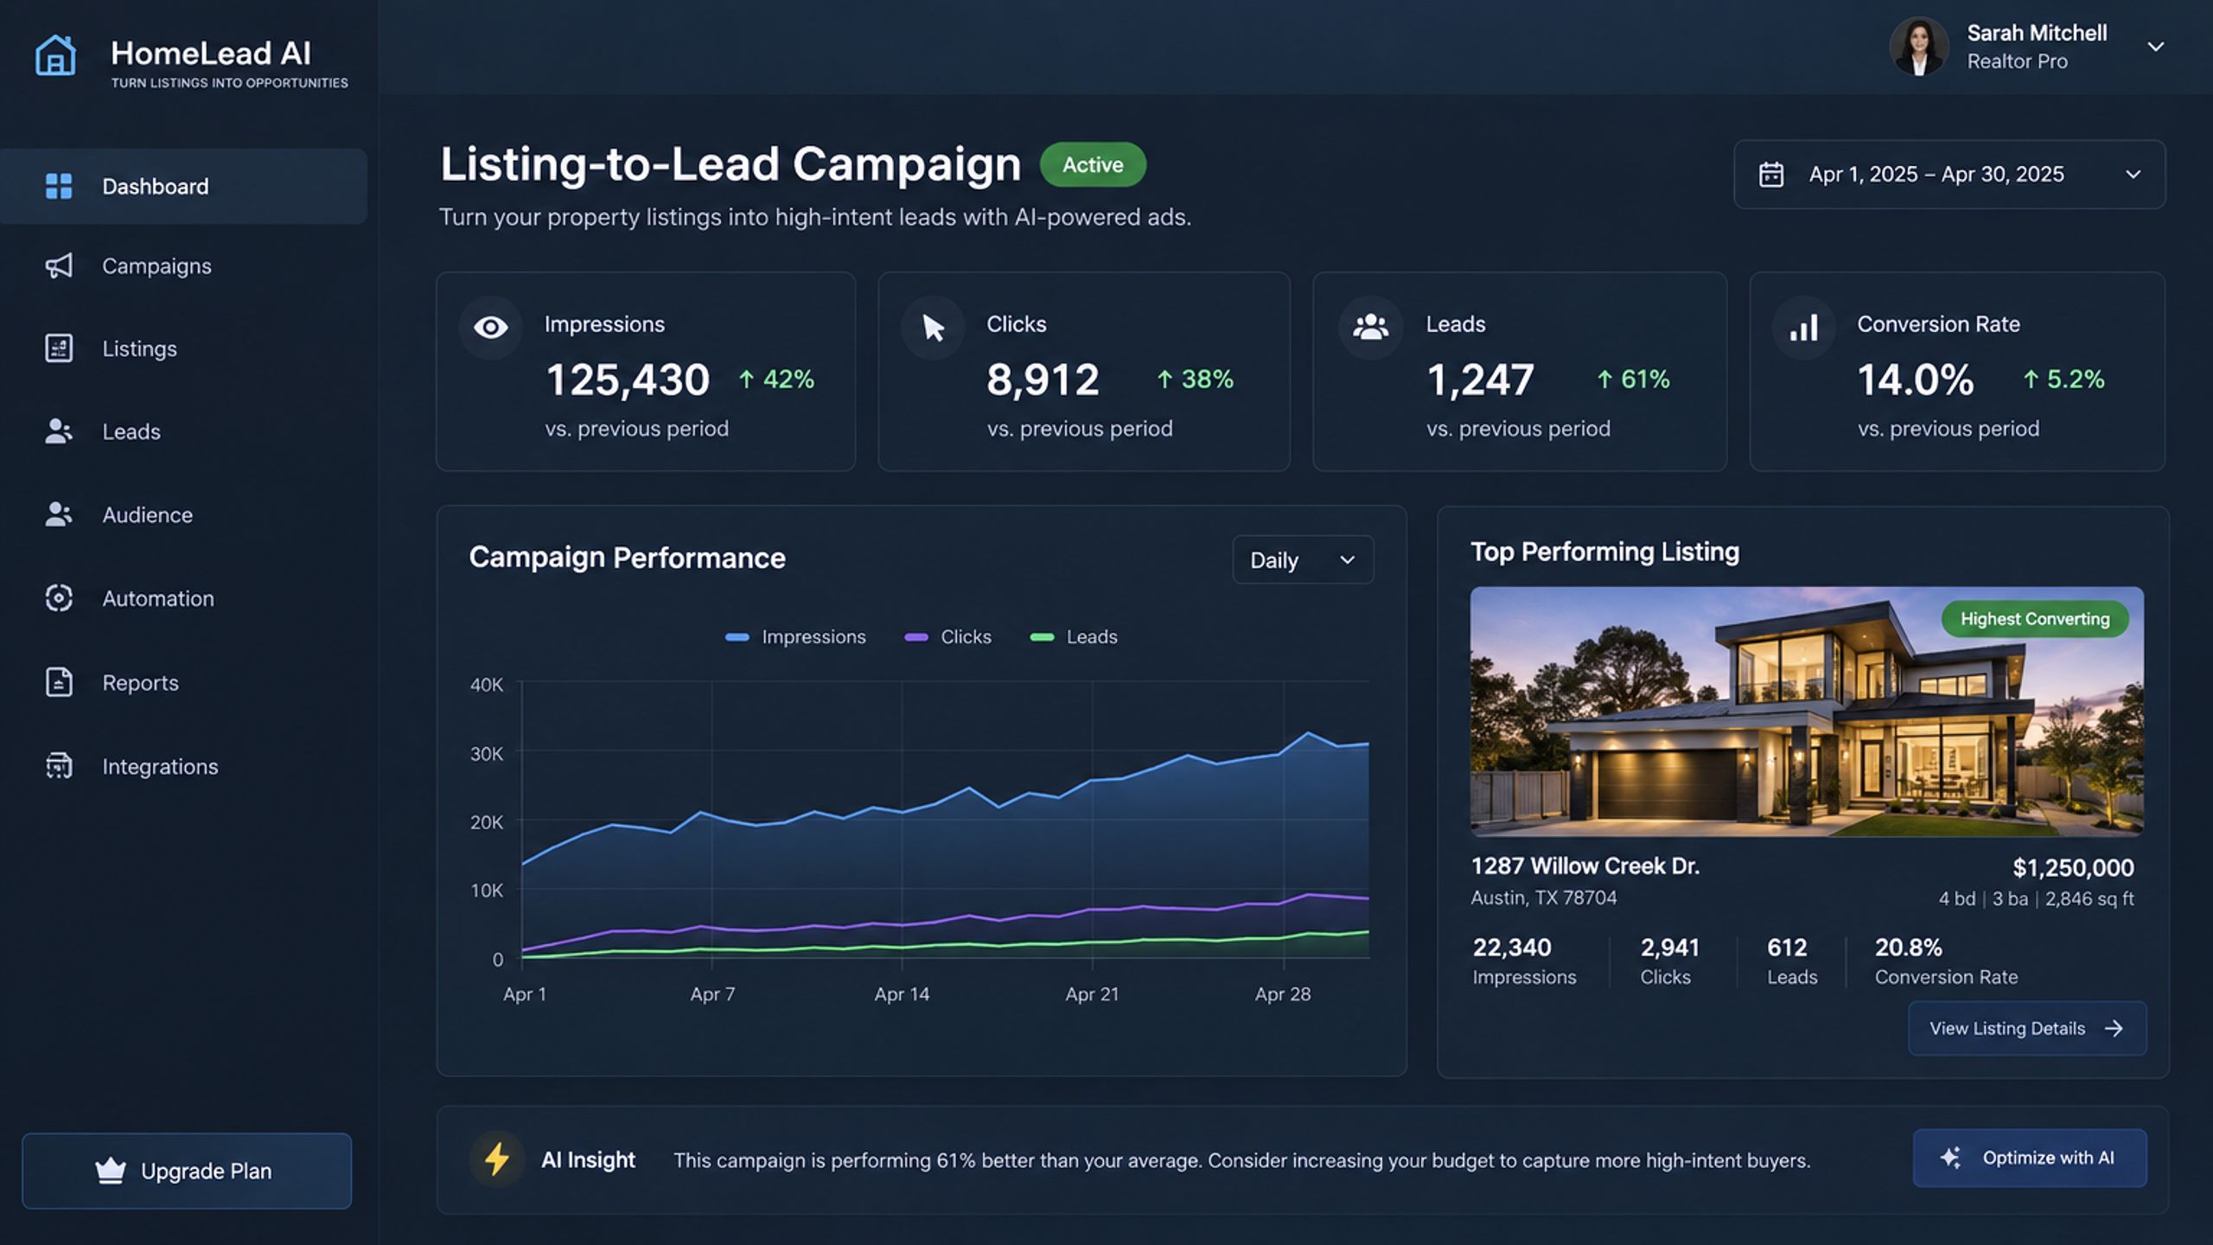Image resolution: width=2213 pixels, height=1245 pixels.
Task: Click the Campaigns megaphone icon
Action: pyautogui.click(x=59, y=265)
